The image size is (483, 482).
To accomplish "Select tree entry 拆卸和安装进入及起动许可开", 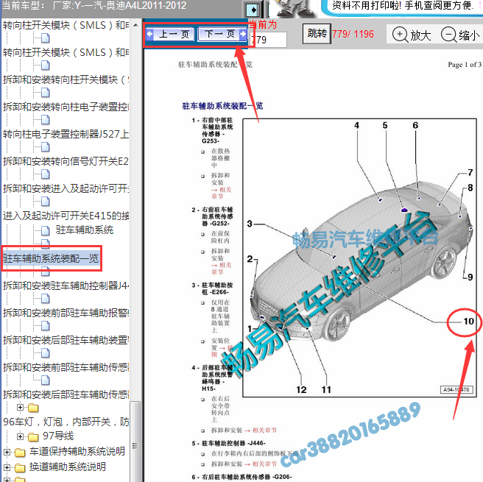I will tap(66, 188).
